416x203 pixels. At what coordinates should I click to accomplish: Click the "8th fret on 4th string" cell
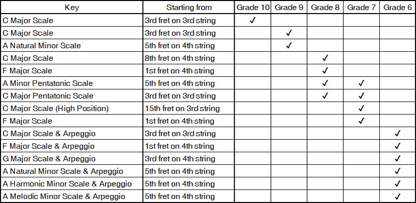(x=180, y=58)
